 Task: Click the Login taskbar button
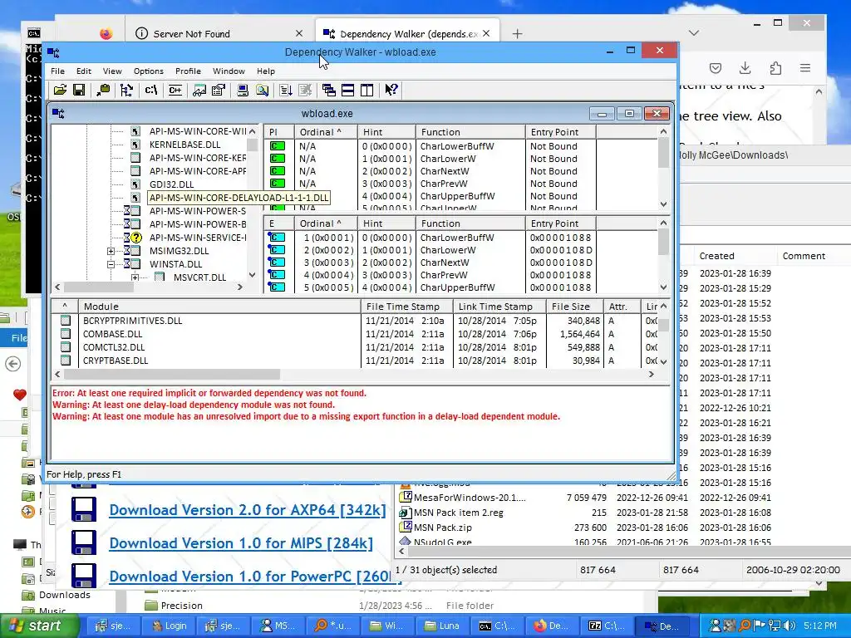click(x=168, y=626)
